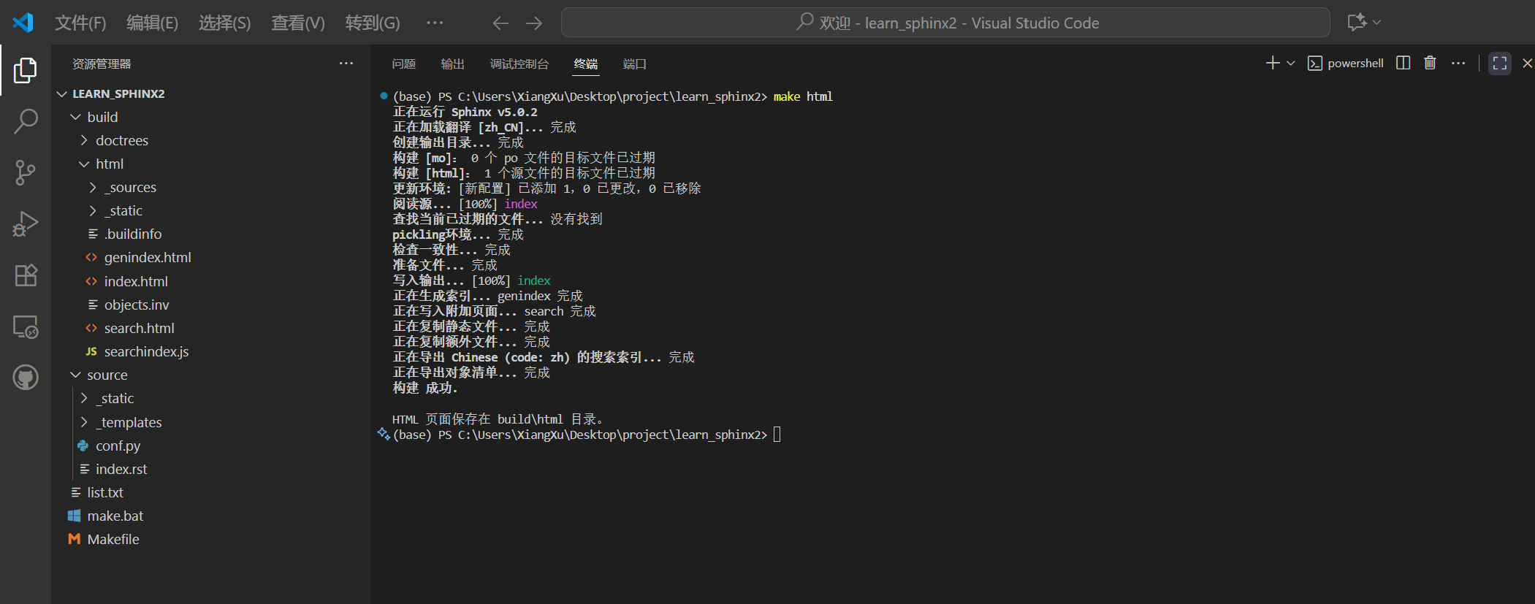This screenshot has width=1535, height=604.
Task: Open the conf.py file
Action: (118, 446)
